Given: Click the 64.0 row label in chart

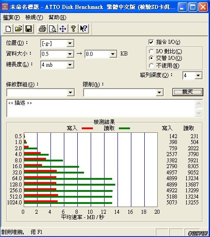Looking at the screenshot, I should pos(17,178).
